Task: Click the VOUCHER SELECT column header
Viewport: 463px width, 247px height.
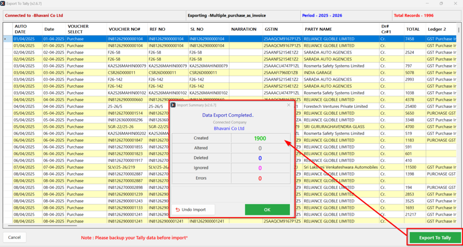Action: pyautogui.click(x=86, y=29)
